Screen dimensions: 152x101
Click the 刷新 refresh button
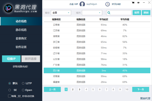[146, 13]
